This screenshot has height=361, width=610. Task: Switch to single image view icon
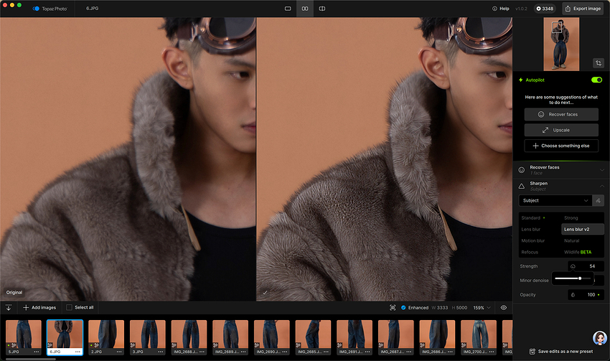click(288, 9)
